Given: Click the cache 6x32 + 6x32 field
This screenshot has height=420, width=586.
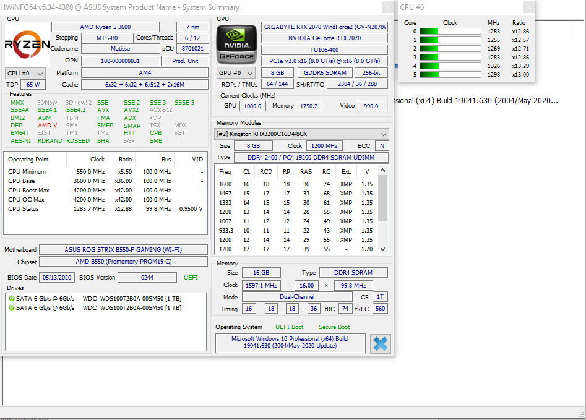Looking at the screenshot, I should (145, 85).
